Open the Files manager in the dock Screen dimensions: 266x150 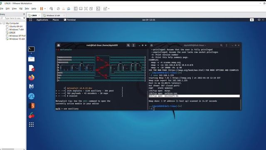tap(32, 59)
